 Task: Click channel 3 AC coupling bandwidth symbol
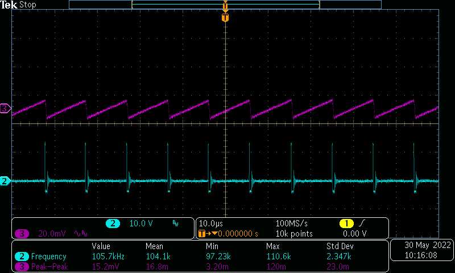click(x=80, y=233)
